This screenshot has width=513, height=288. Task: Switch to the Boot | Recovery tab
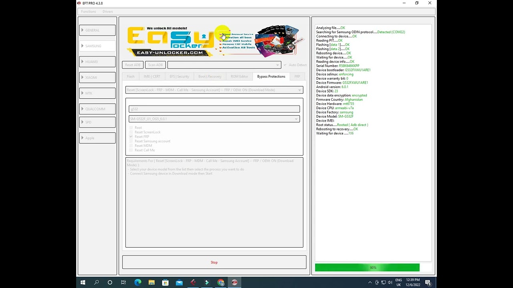210,76
